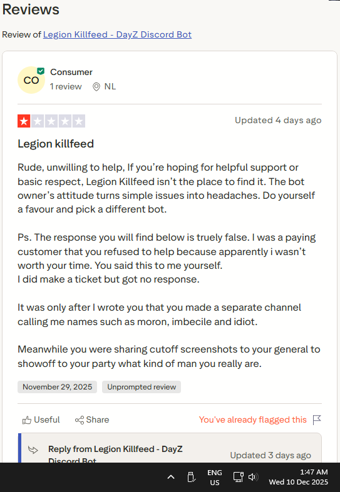This screenshot has width=340, height=492.
Task: Click the reply arrow icon in company response
Action: 33,450
